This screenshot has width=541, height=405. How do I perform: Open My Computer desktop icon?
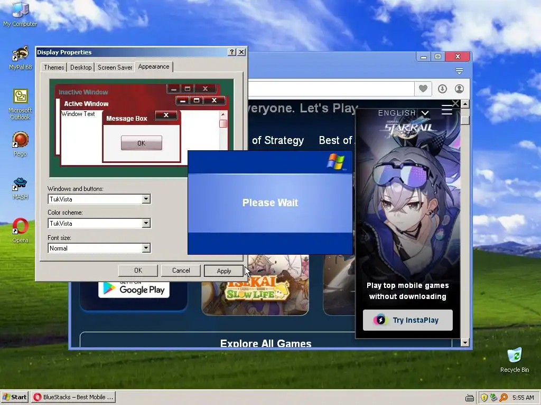pos(20,14)
